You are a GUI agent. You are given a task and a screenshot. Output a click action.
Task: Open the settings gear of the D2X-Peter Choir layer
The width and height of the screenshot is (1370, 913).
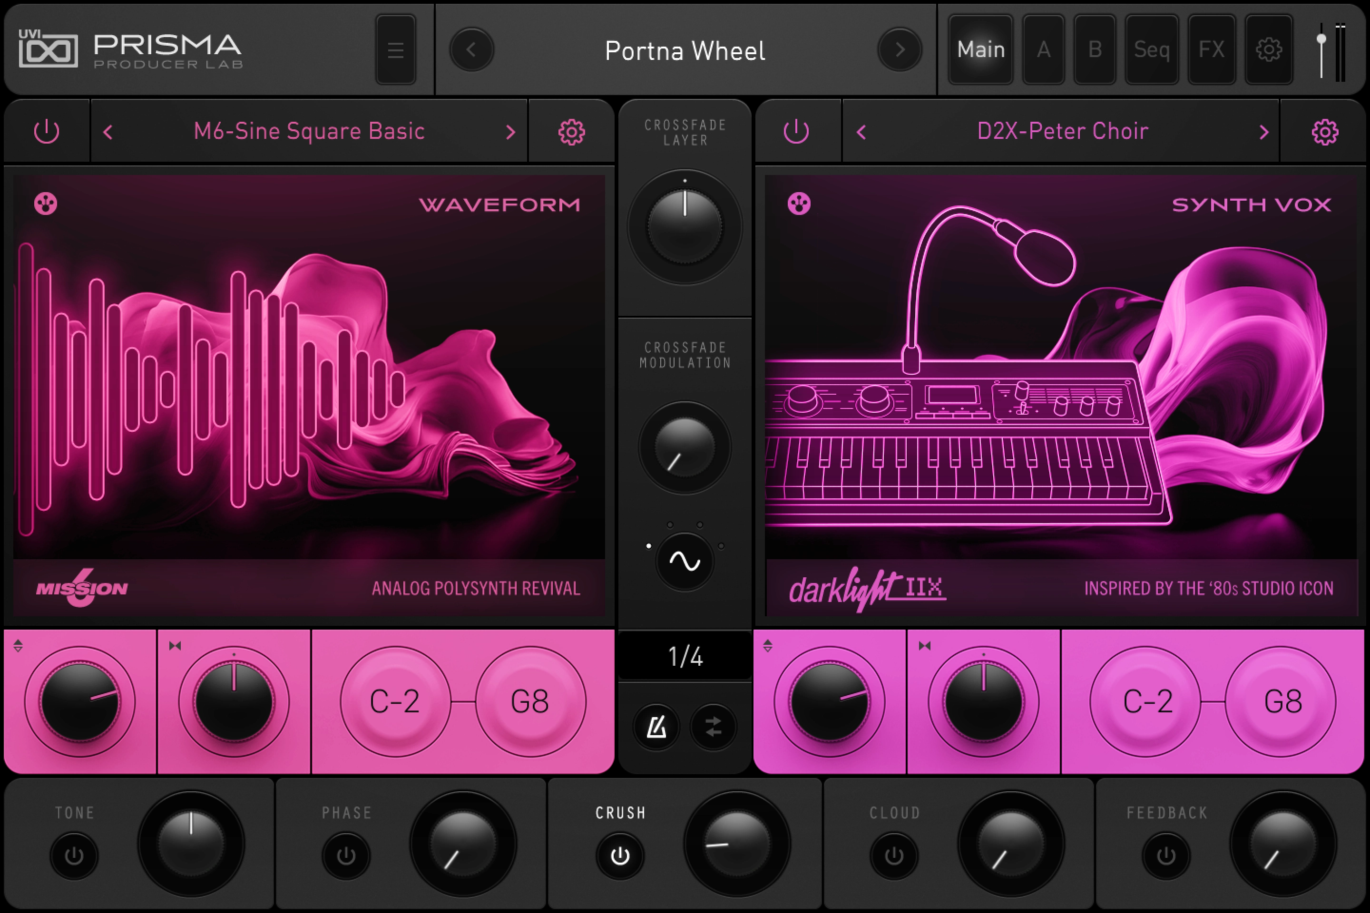point(1324,132)
